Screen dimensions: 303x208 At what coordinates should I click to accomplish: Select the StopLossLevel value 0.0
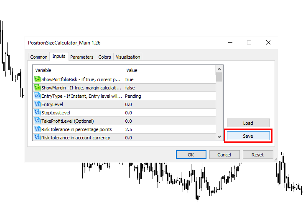pos(128,113)
